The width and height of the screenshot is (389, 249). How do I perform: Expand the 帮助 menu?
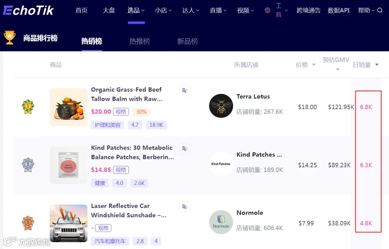tap(366, 10)
